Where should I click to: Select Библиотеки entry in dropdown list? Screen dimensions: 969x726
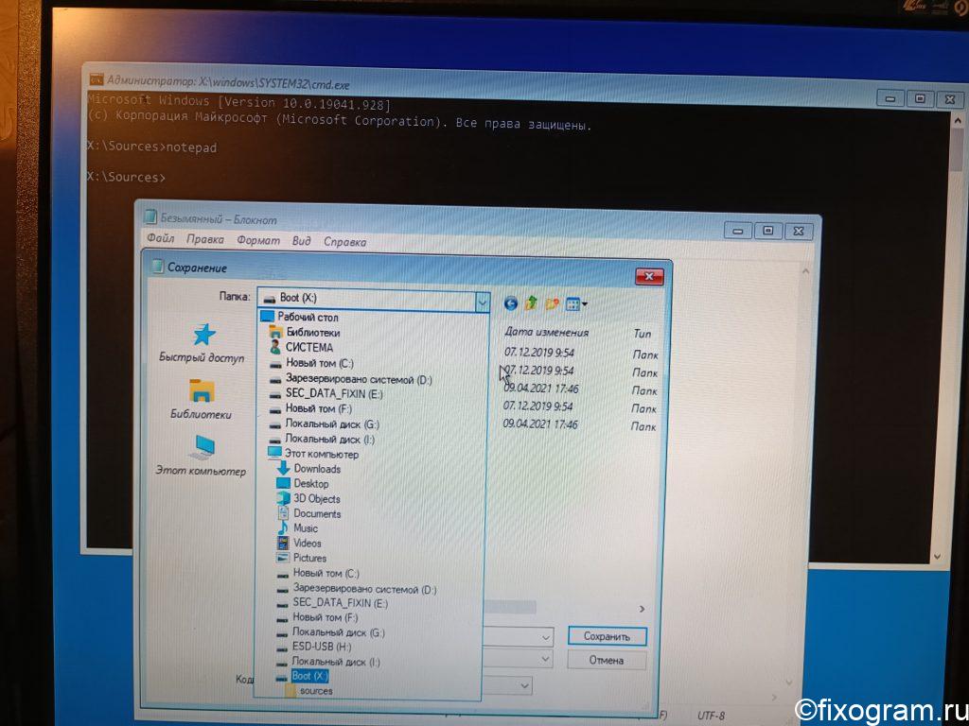point(305,332)
